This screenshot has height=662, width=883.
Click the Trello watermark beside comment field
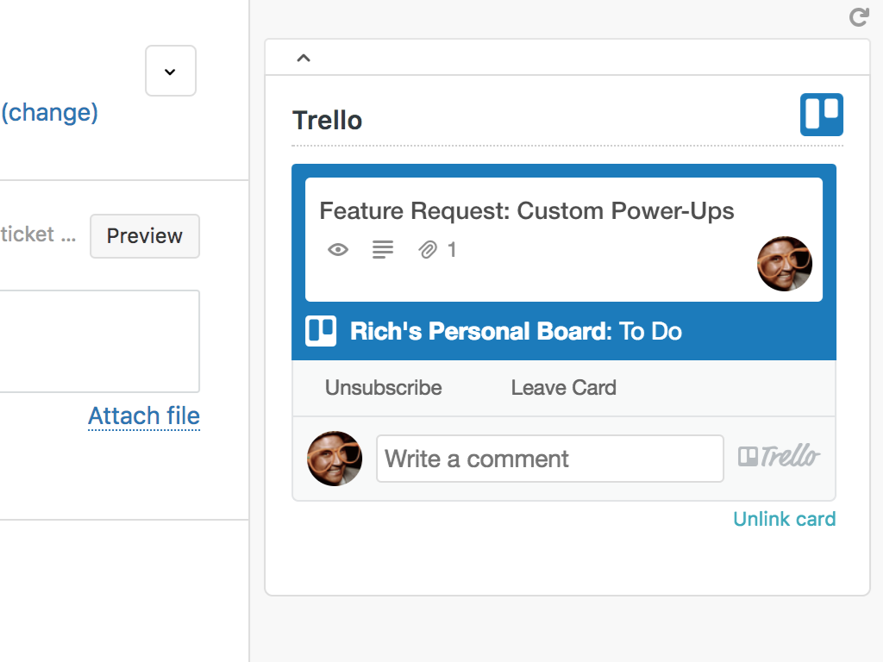coord(779,457)
